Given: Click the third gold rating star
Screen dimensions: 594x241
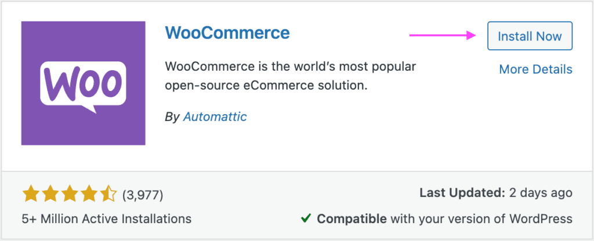Looking at the screenshot, I should tap(70, 194).
